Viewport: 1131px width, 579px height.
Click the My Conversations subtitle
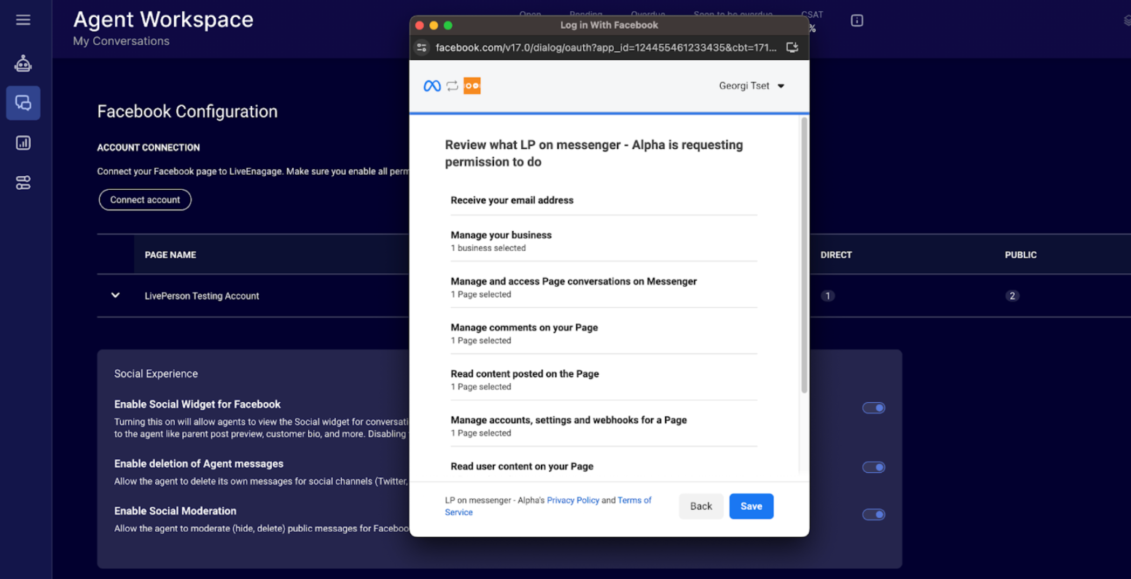pyautogui.click(x=121, y=41)
